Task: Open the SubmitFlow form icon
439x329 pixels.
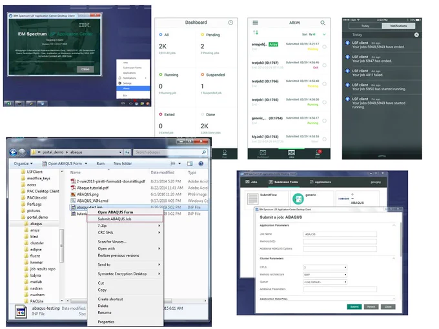Action: 253,199
